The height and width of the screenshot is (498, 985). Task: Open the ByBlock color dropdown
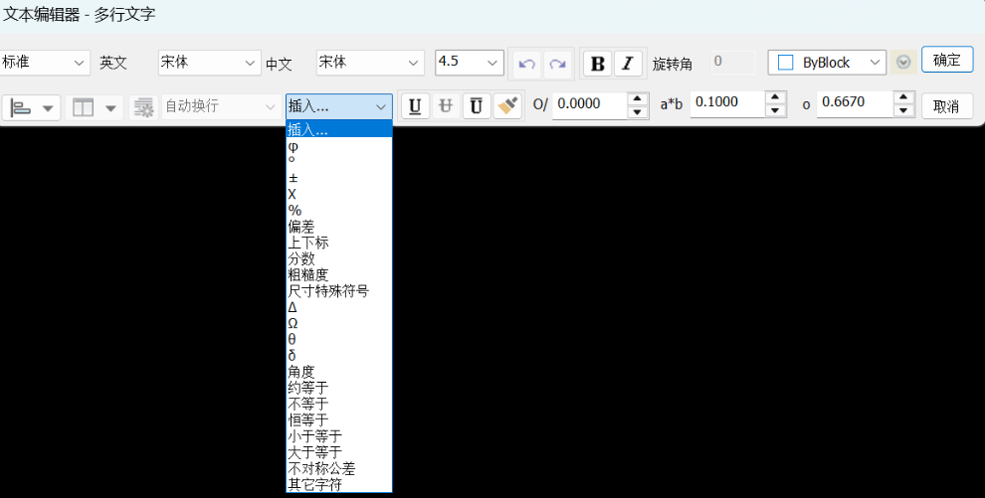876,63
